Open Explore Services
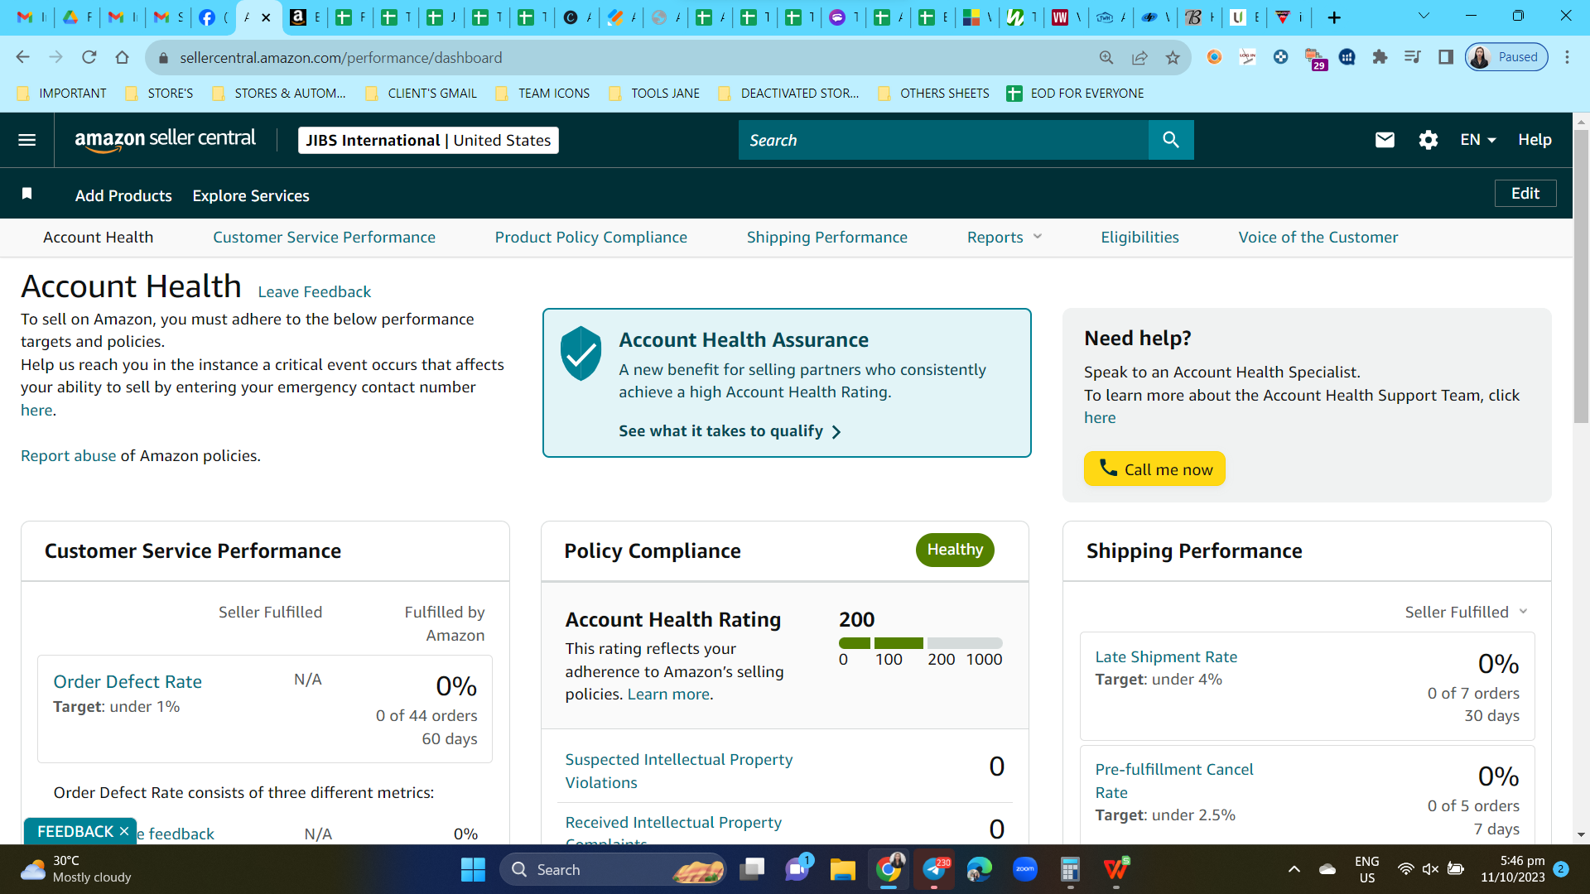1590x894 pixels. (x=251, y=195)
